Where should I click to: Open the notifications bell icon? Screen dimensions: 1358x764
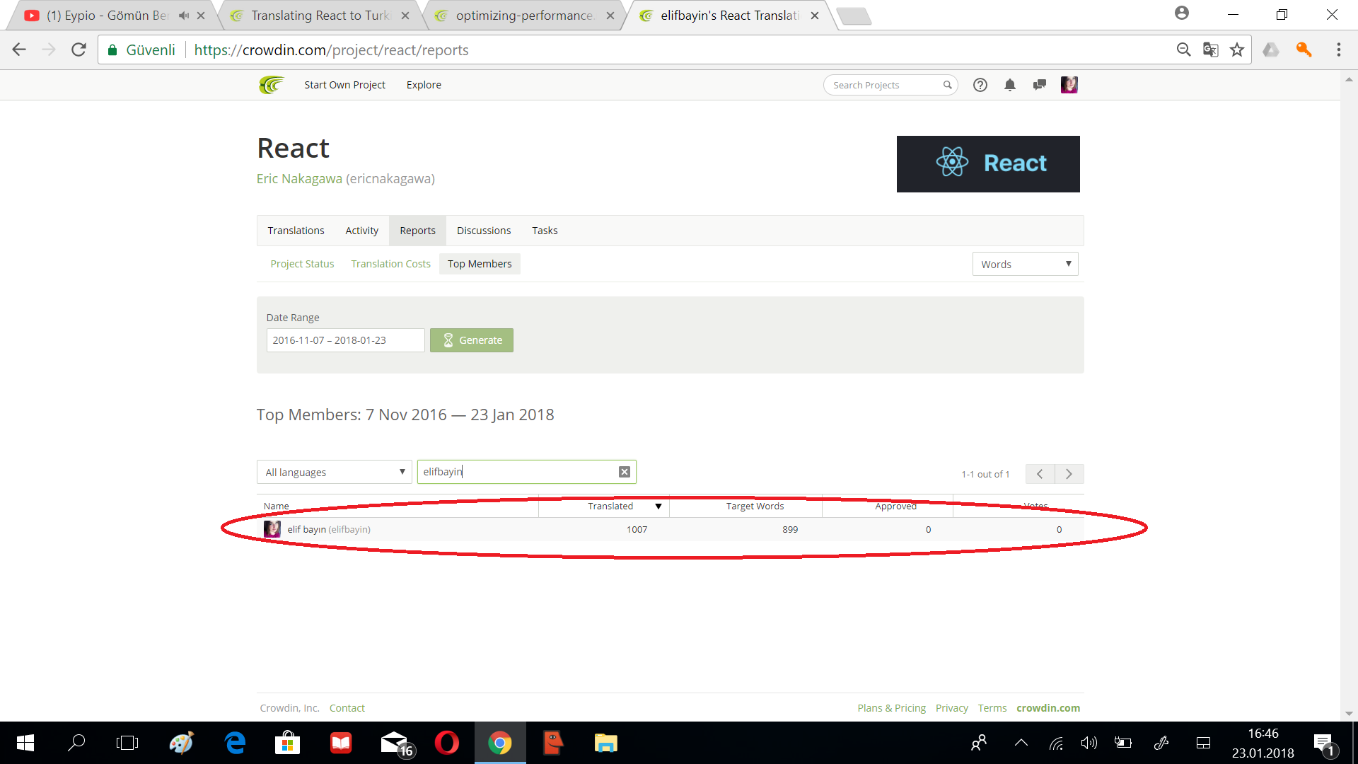pos(1010,85)
